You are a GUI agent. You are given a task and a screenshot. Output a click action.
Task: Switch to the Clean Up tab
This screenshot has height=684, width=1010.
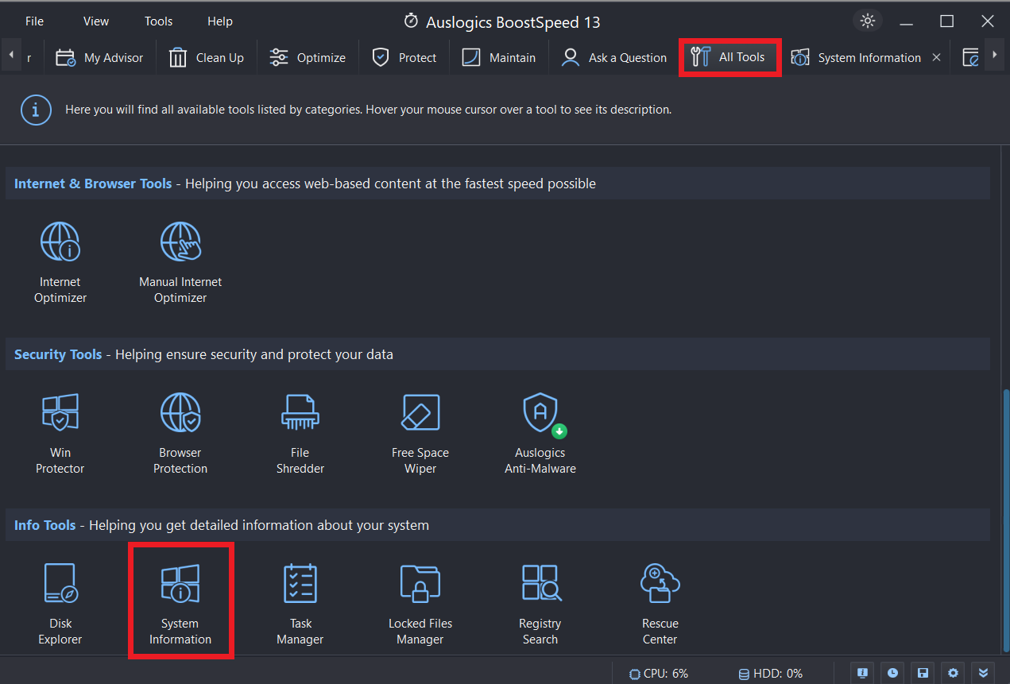[206, 57]
